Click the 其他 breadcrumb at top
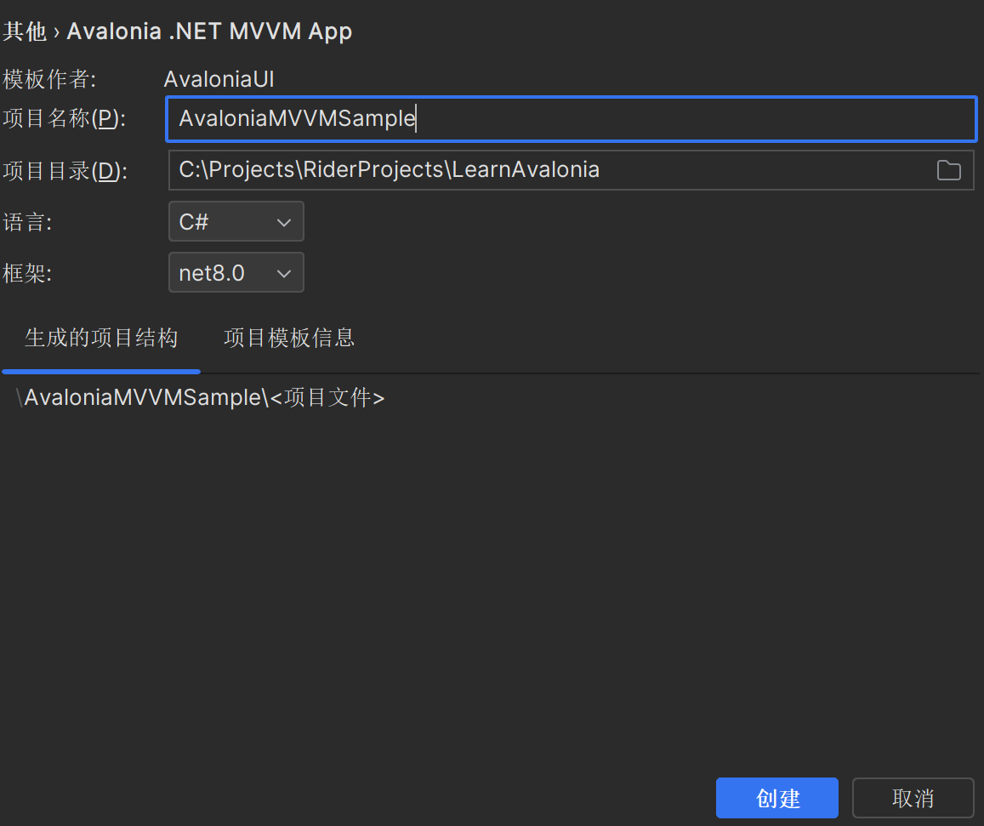The width and height of the screenshot is (984, 826). [x=24, y=31]
